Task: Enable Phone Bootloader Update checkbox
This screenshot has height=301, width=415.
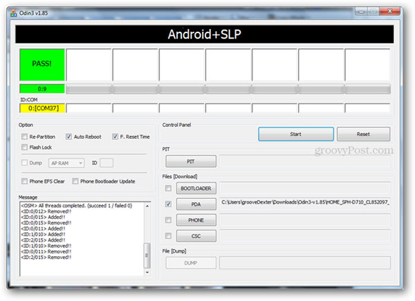Action: [x=75, y=181]
